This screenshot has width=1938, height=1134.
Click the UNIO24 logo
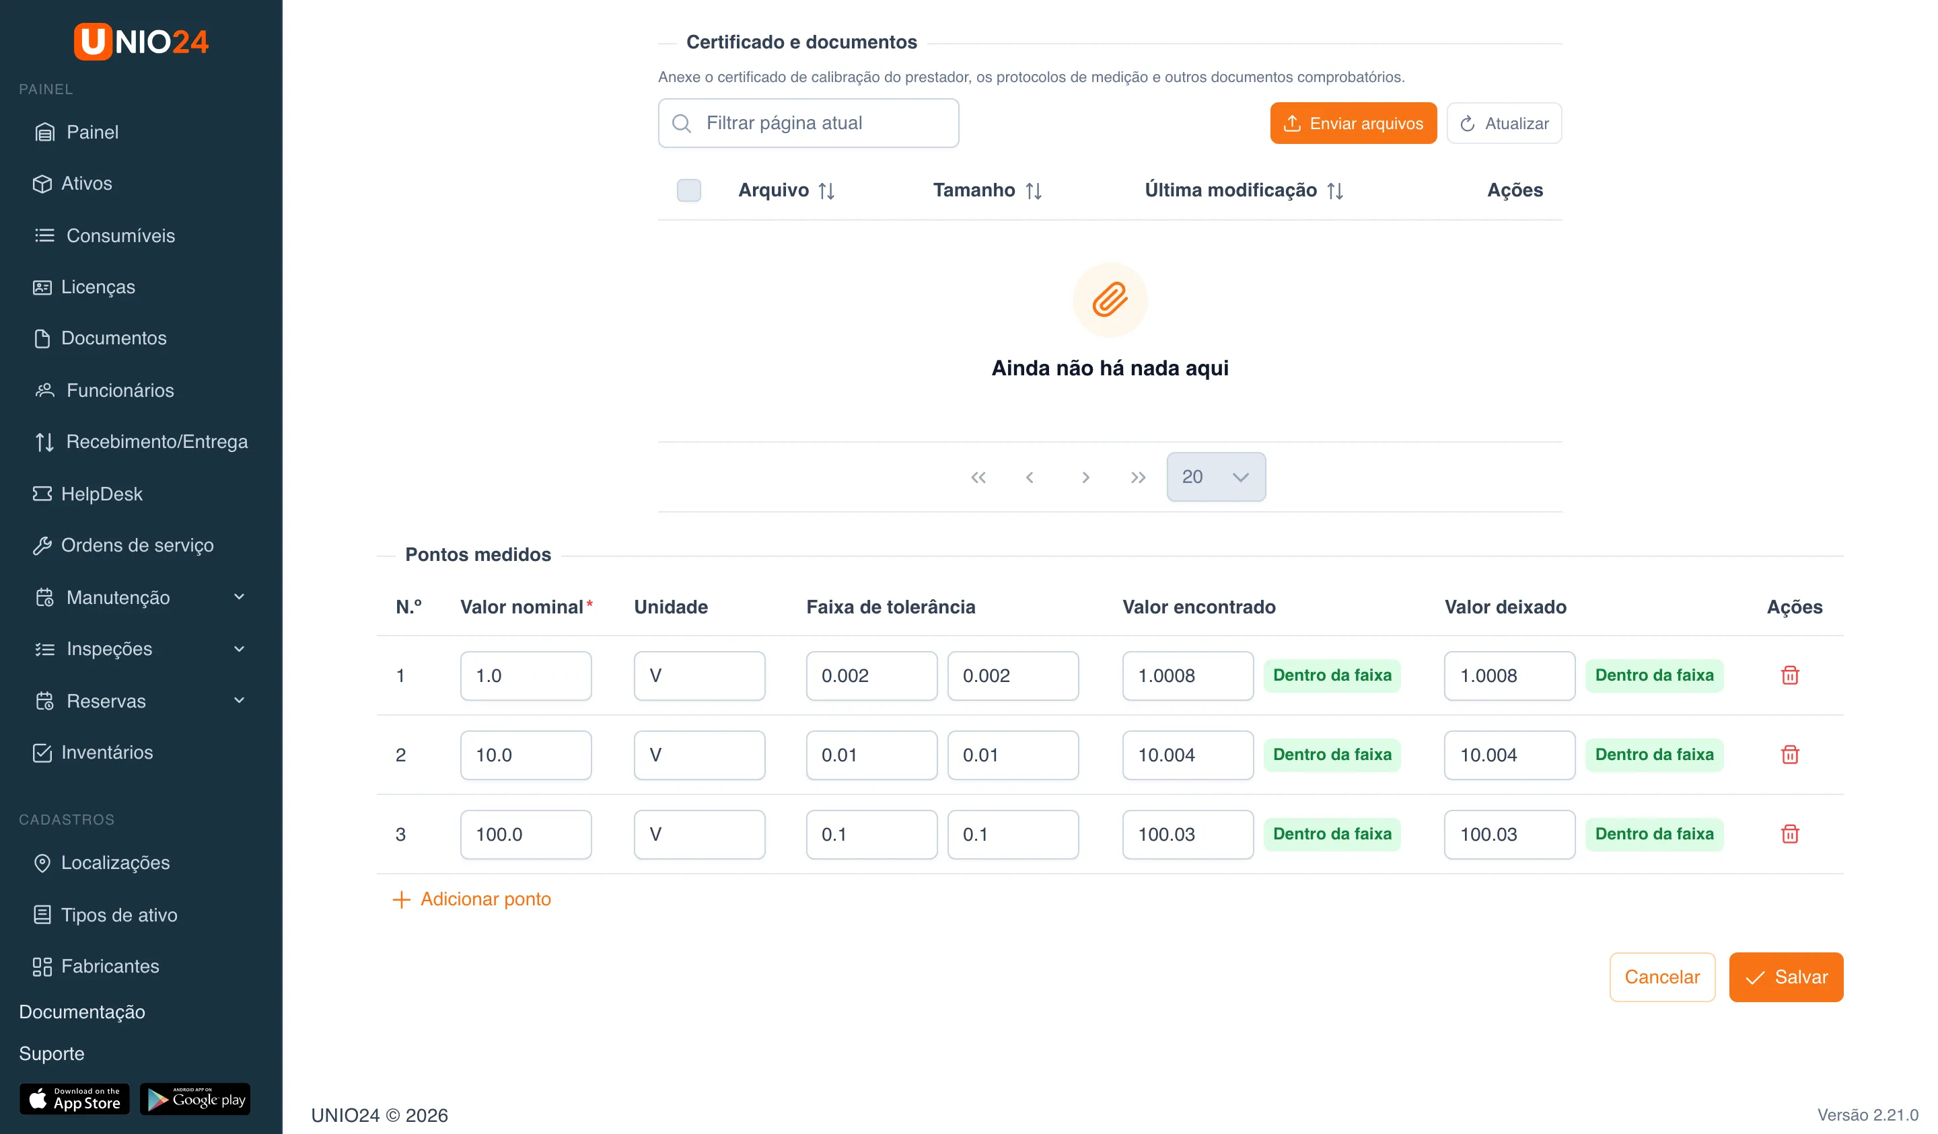coord(141,42)
